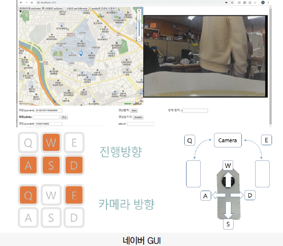The image size is (283, 246).
Task: Bookmark the page with the star icon
Action: pyautogui.click(x=232, y=3)
